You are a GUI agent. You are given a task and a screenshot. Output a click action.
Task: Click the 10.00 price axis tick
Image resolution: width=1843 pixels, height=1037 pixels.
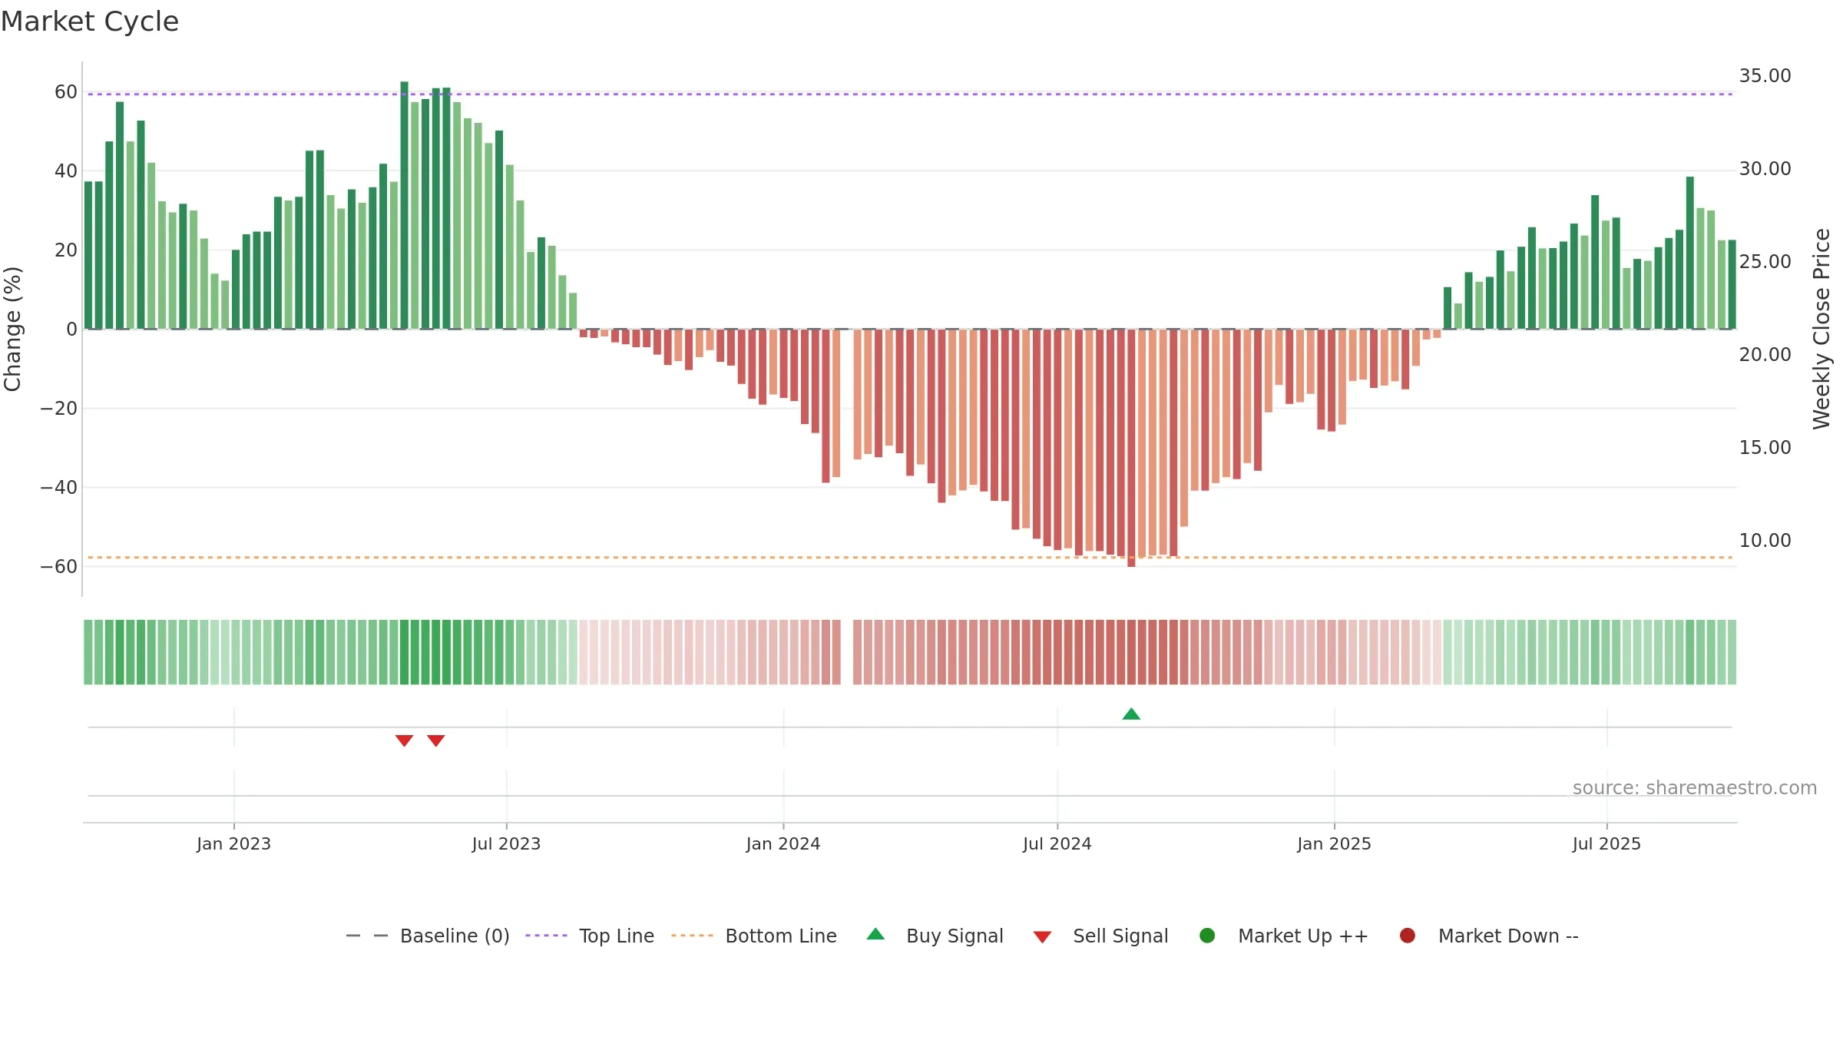pos(1765,541)
